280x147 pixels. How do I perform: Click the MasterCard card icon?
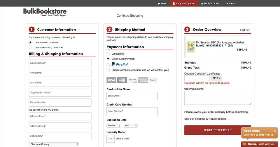(122, 80)
